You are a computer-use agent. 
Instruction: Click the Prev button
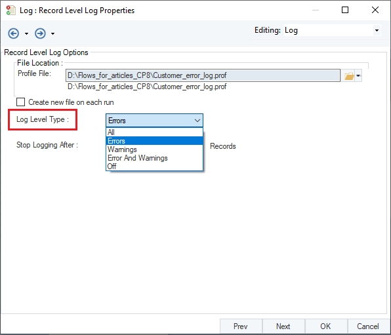(241, 326)
